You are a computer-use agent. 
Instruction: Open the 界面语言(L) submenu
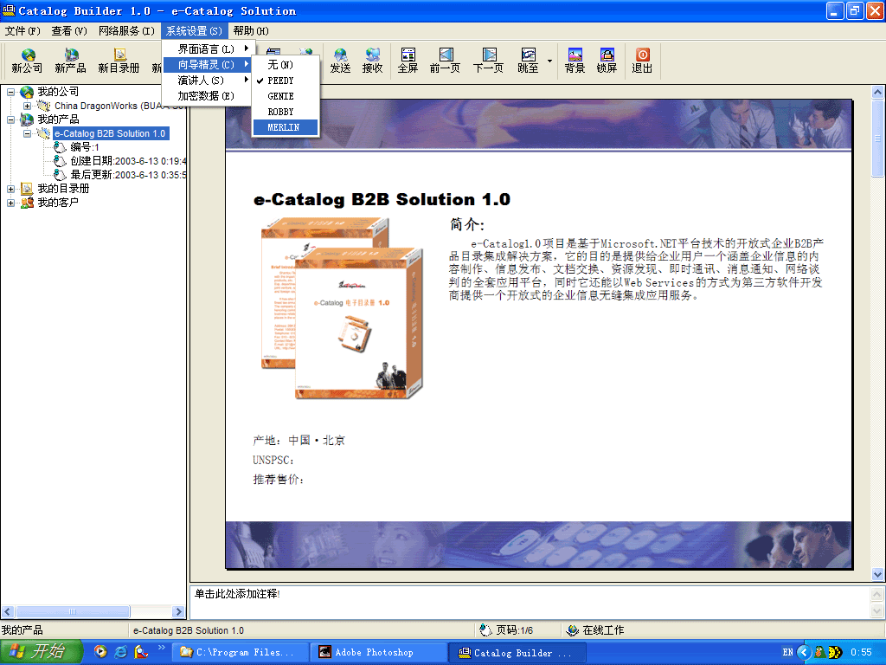207,49
